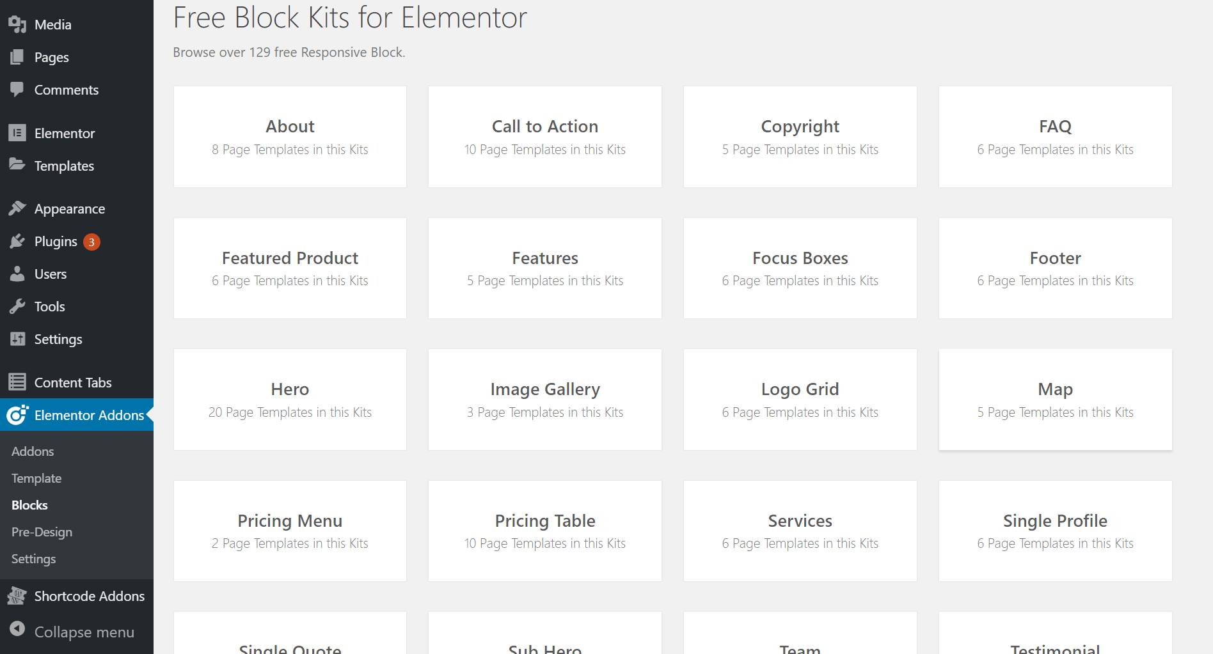The image size is (1213, 654).
Task: Open Elementor Addons Settings submenu link
Action: coord(33,559)
